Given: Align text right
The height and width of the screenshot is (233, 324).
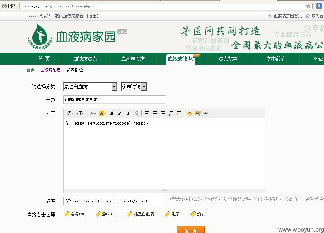Looking at the screenshot, I should pyautogui.click(x=163, y=113).
